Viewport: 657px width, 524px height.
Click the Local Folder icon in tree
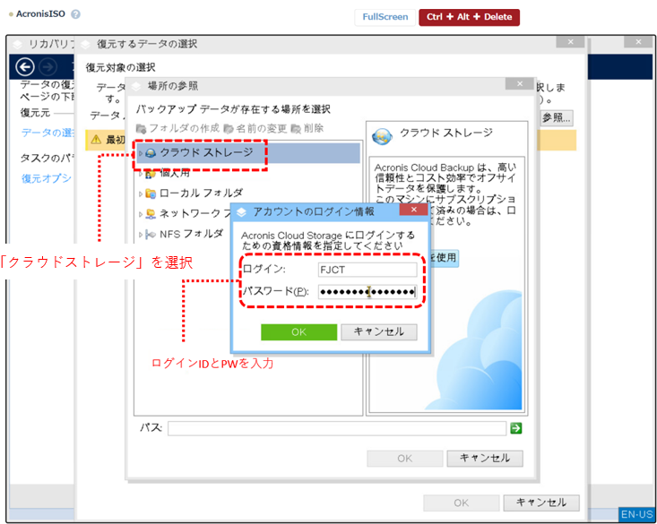[x=150, y=193]
